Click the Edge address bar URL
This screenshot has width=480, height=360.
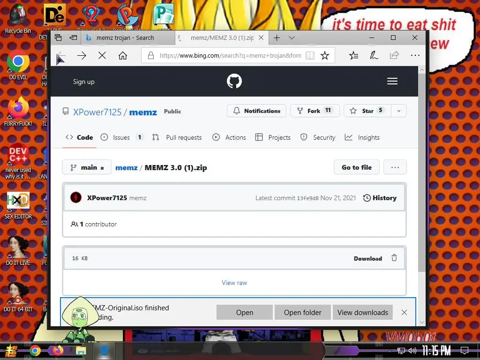click(230, 55)
